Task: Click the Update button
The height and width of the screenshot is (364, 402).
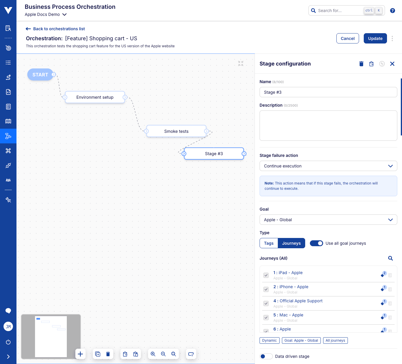Action: [375, 38]
